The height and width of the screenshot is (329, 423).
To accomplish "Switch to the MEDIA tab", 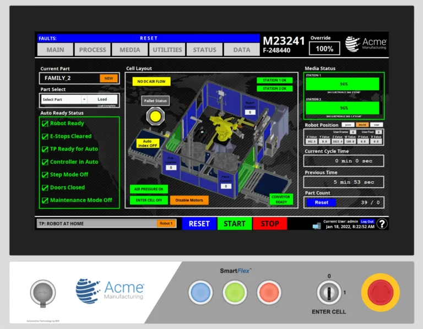I will (x=130, y=50).
